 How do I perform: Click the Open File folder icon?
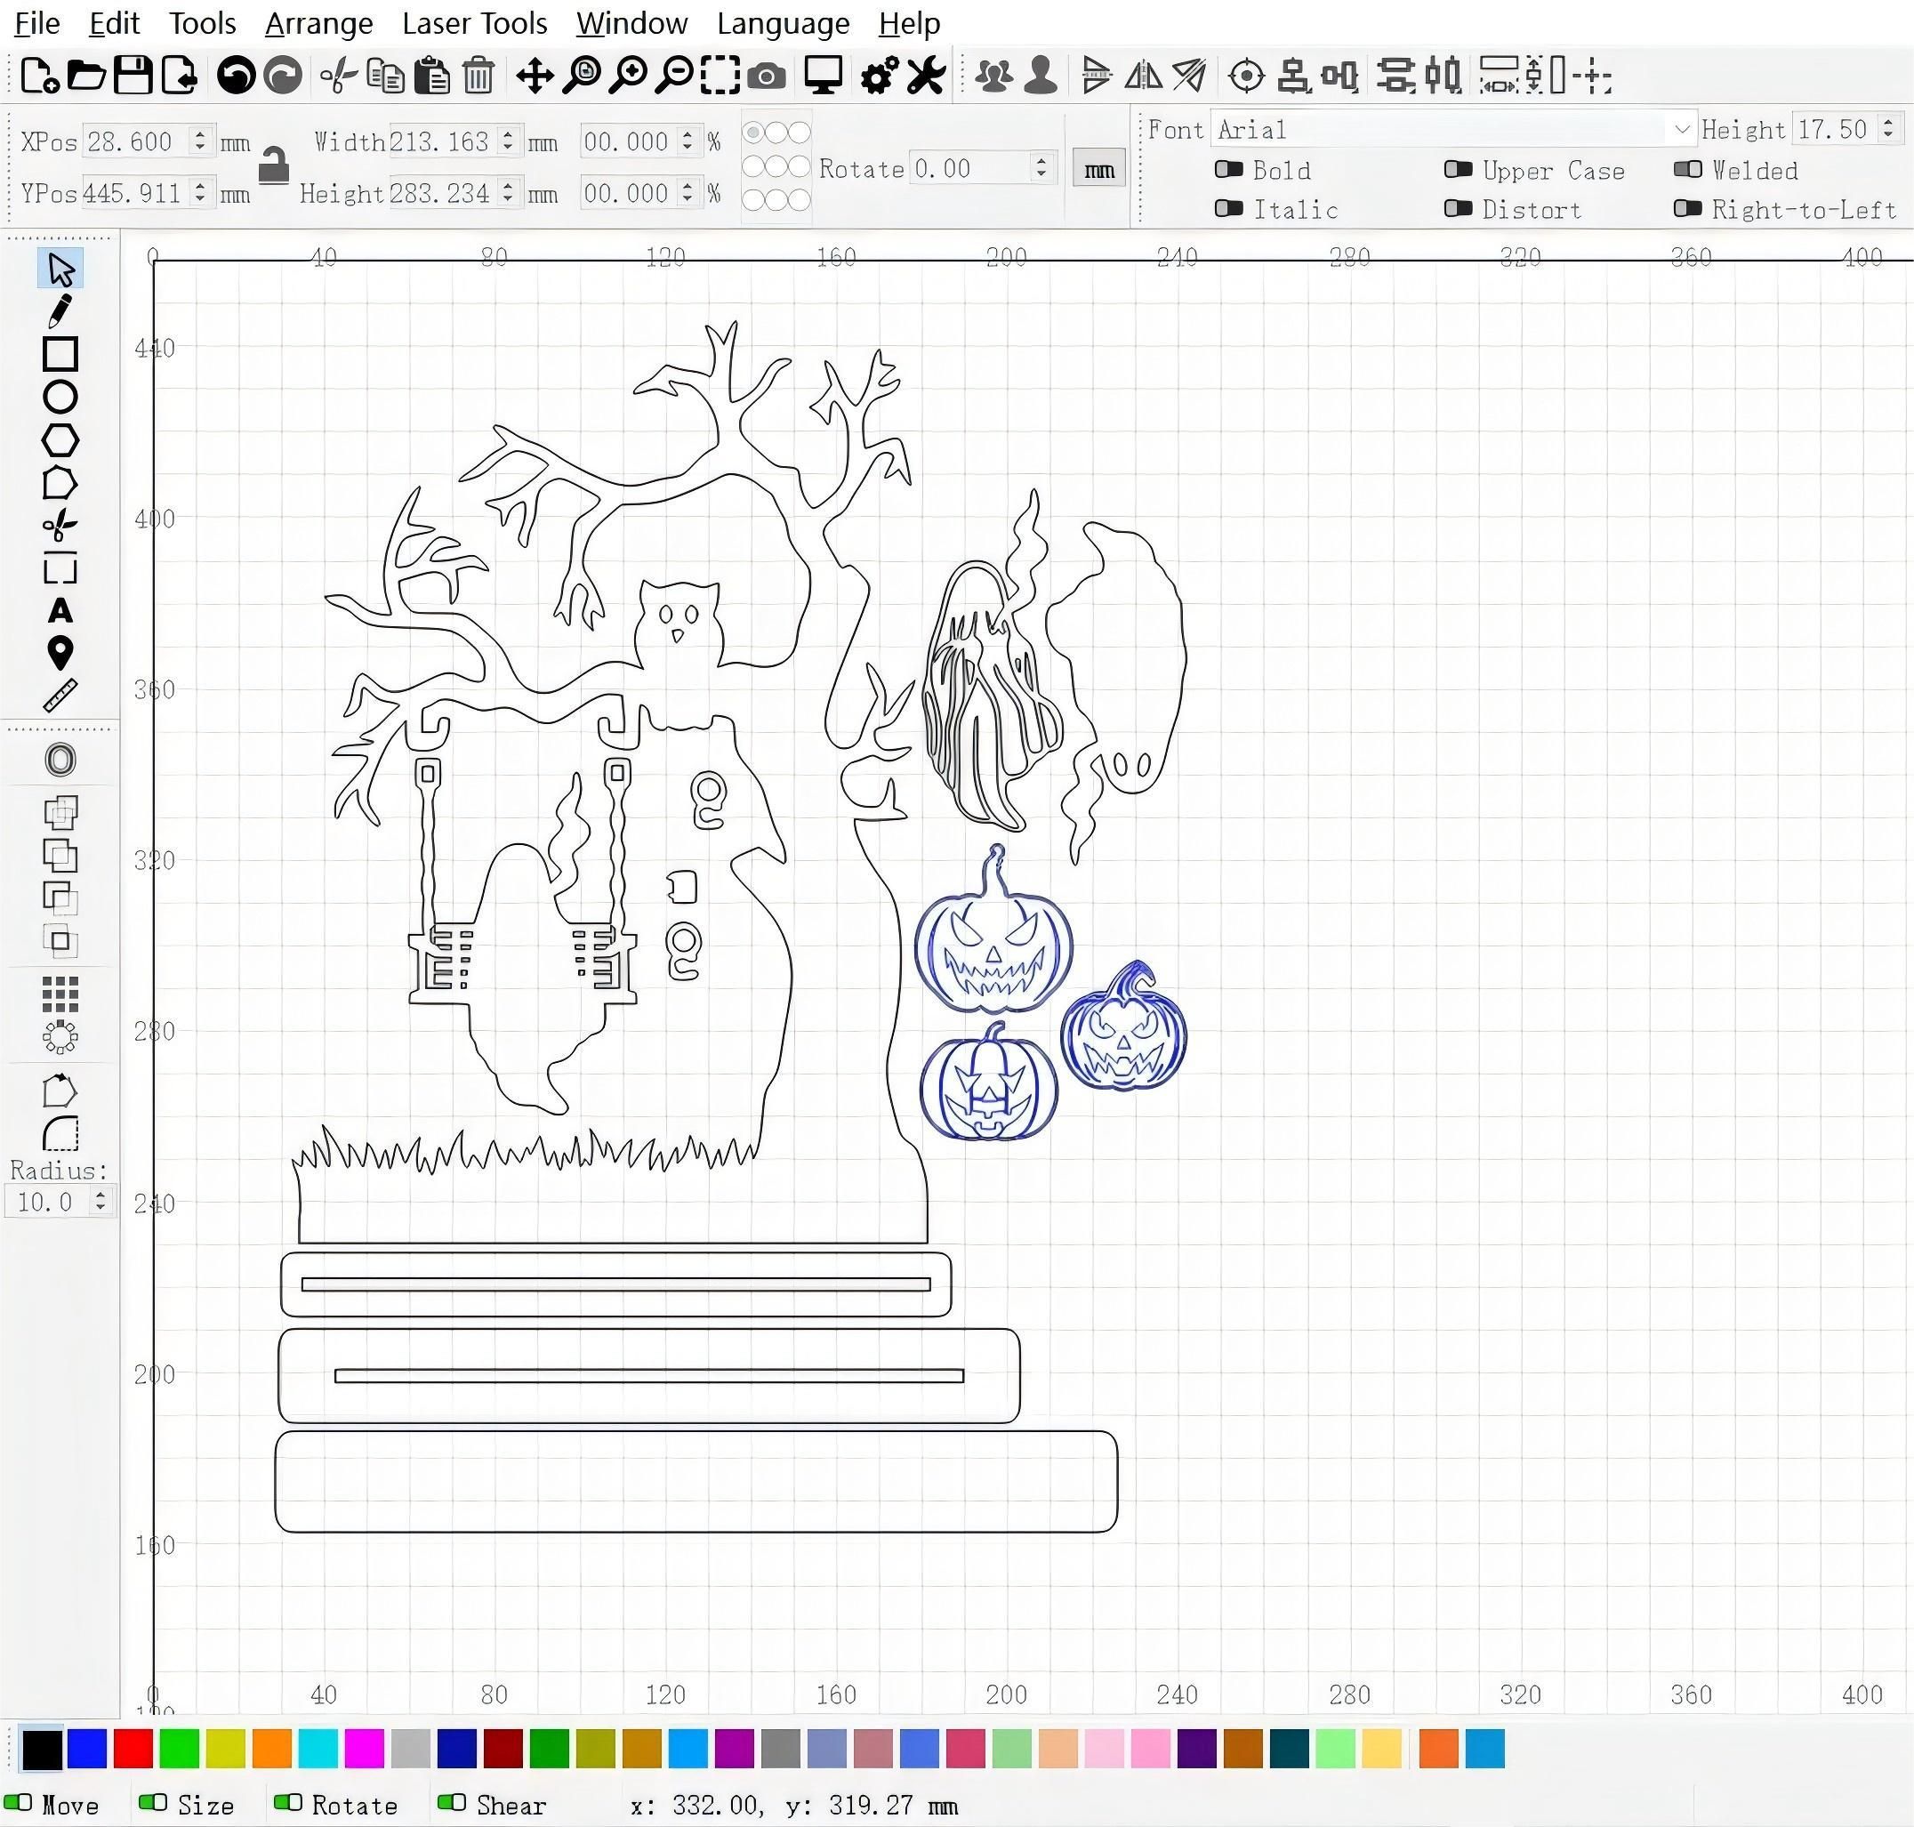click(x=85, y=75)
